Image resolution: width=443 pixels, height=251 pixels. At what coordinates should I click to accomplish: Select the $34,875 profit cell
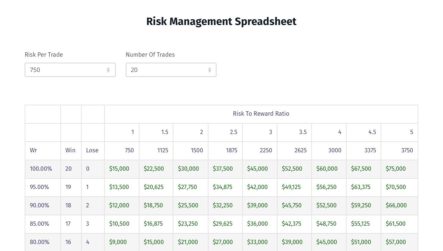tap(223, 187)
